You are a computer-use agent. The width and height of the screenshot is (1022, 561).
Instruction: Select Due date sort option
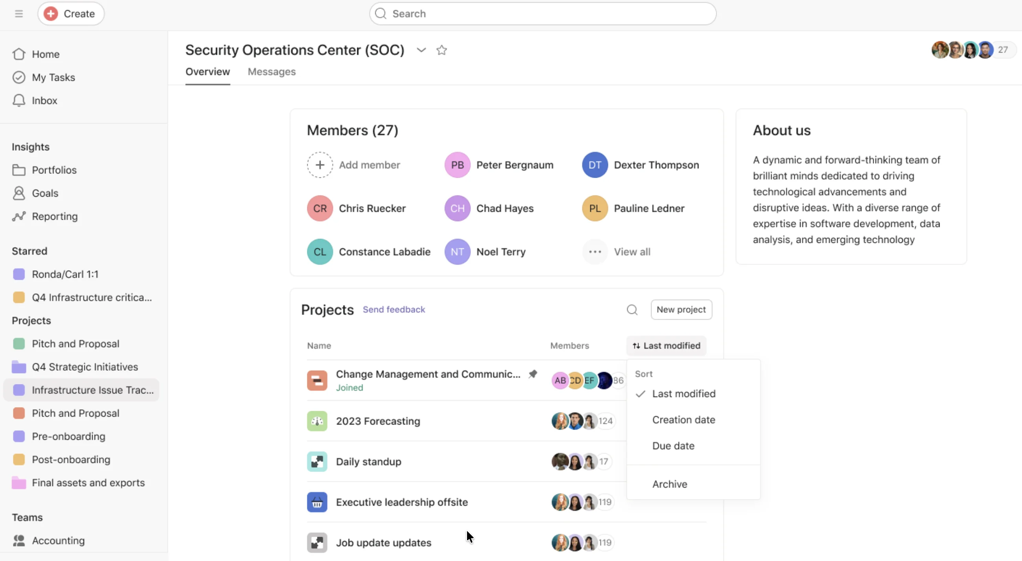693,446
